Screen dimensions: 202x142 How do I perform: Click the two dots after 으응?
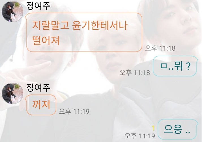point(188,132)
